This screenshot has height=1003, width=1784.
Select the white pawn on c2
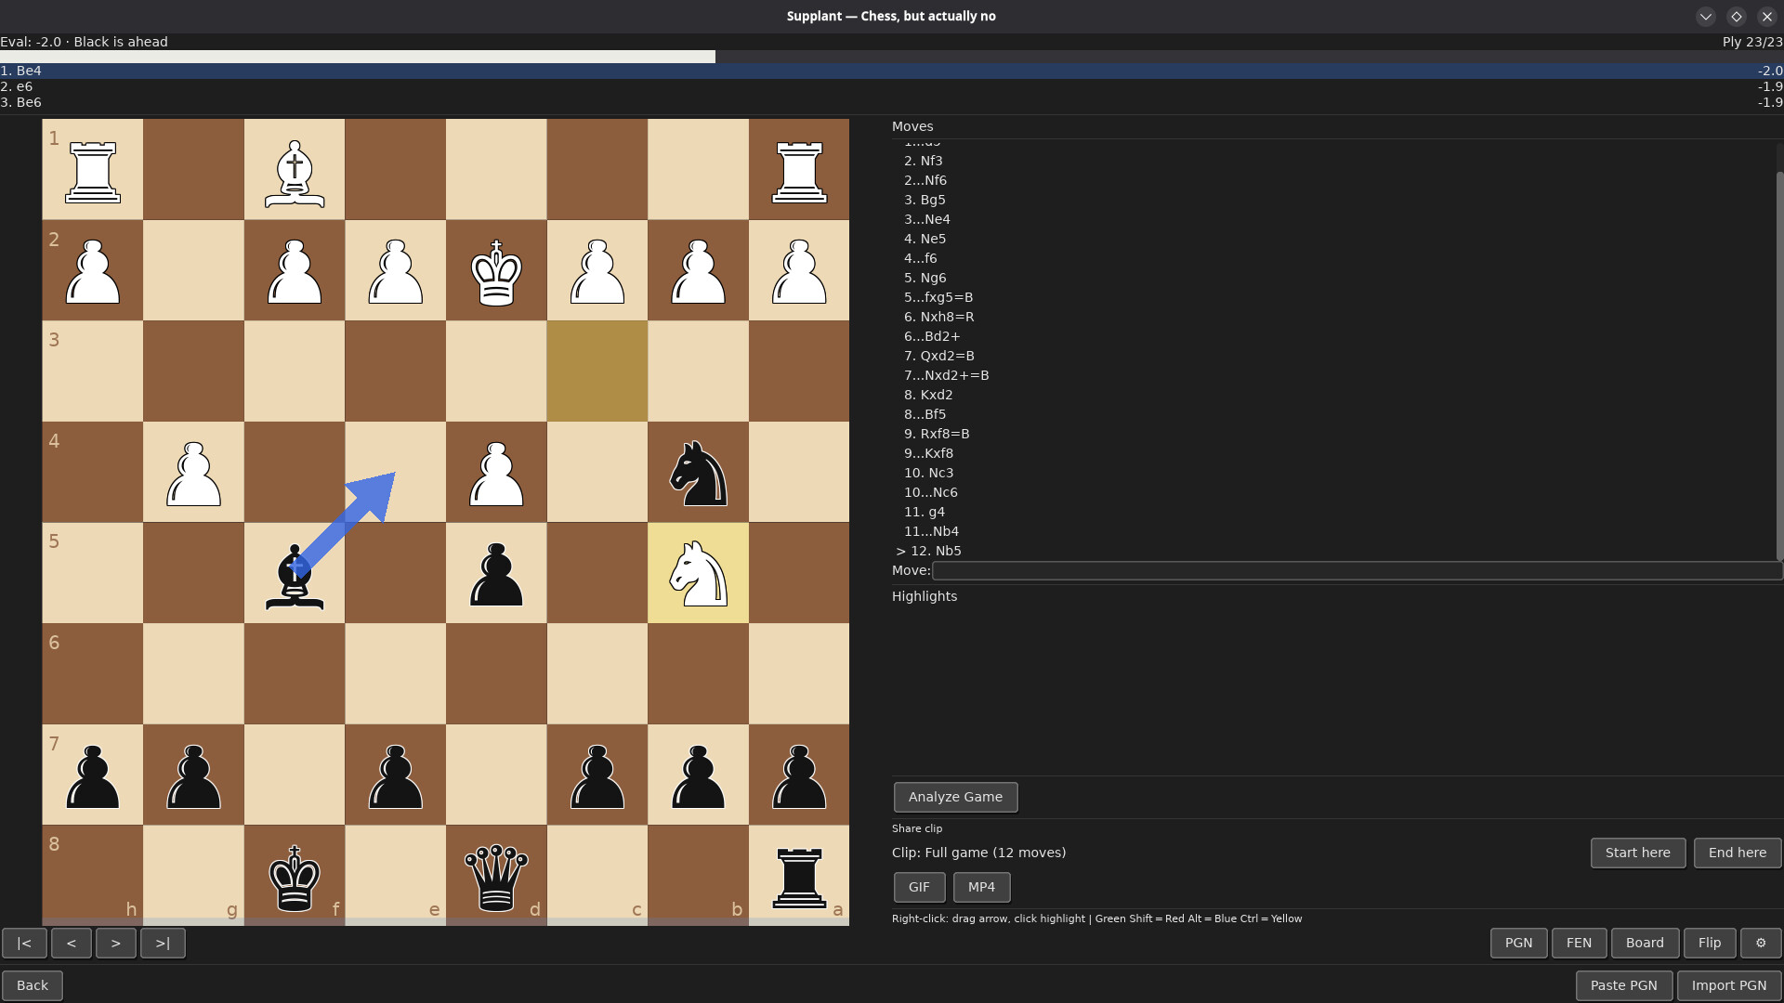click(597, 271)
